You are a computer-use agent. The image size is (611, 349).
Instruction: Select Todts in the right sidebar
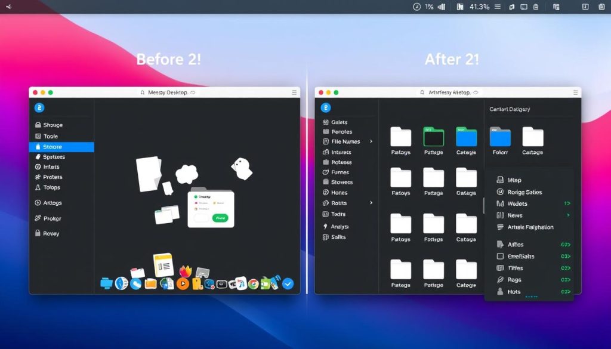coord(334,214)
